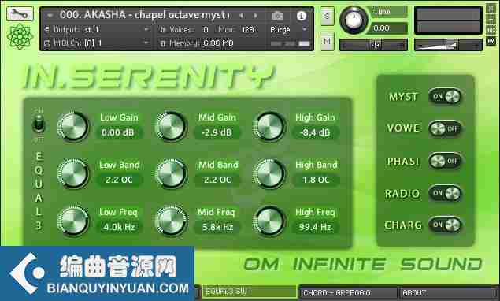The width and height of the screenshot is (500, 301).
Task: Click the Mid Freq value 5.8k Hz
Action: [217, 227]
